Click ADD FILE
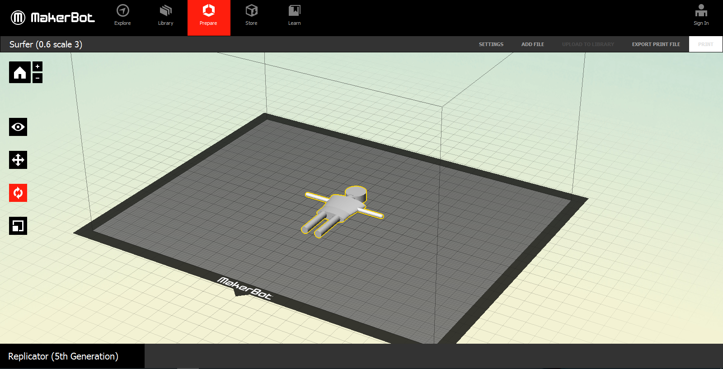This screenshot has width=723, height=369. pos(532,44)
